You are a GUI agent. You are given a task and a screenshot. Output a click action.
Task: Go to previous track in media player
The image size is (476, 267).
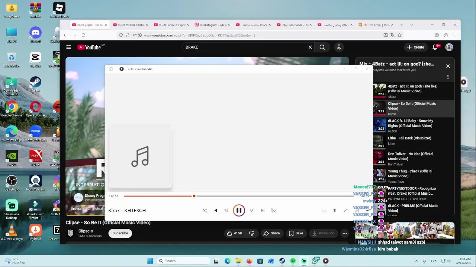[216, 210]
